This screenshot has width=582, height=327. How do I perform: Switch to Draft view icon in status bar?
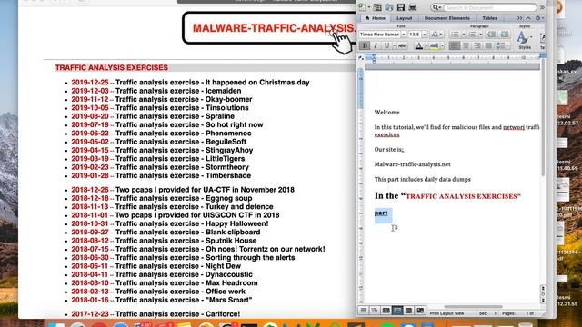(x=364, y=311)
